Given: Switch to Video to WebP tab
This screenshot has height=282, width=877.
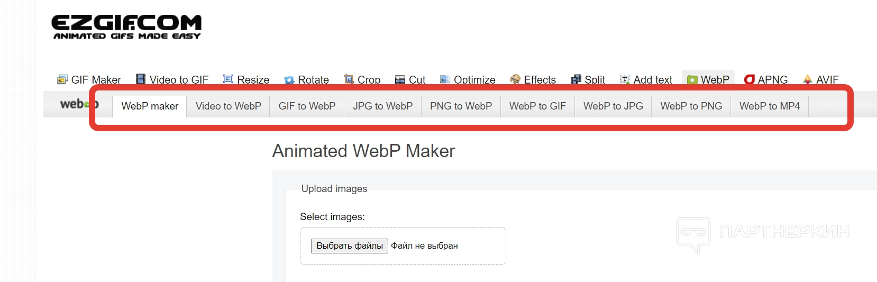Looking at the screenshot, I should 229,106.
